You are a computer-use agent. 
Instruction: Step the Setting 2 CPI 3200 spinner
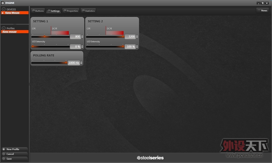[x=137, y=36]
